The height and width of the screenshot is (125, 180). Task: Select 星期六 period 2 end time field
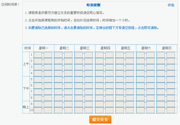coord(150,61)
